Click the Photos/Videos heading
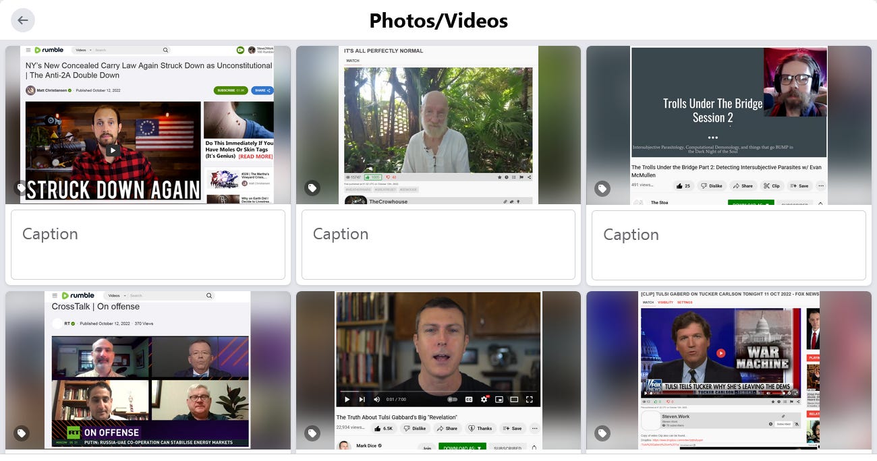Image resolution: width=877 pixels, height=461 pixels. (x=438, y=20)
